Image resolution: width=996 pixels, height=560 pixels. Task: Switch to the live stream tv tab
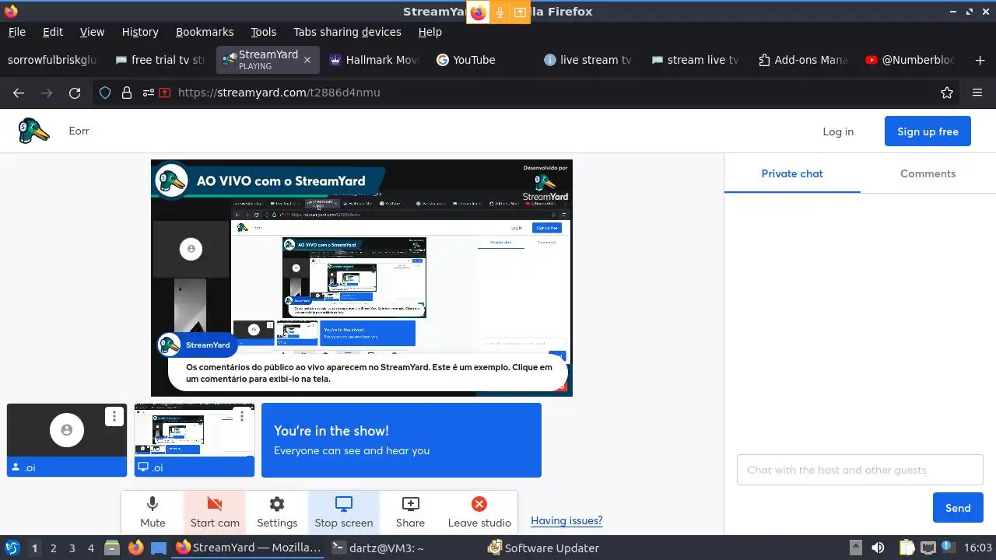click(587, 60)
